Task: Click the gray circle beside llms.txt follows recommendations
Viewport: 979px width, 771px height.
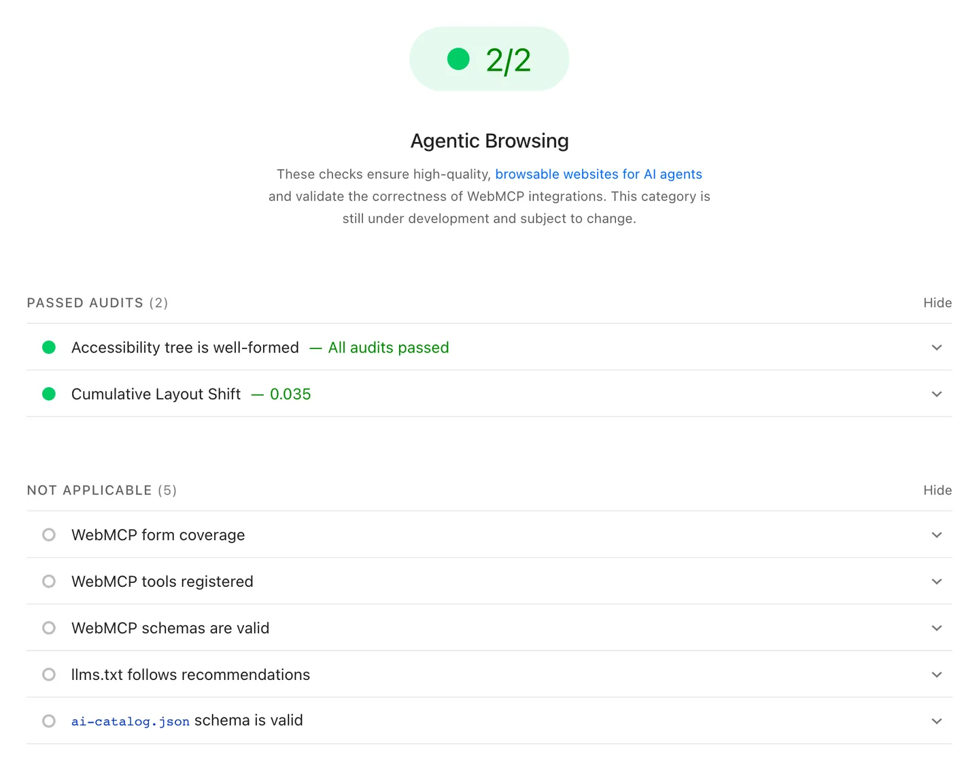Action: tap(49, 675)
